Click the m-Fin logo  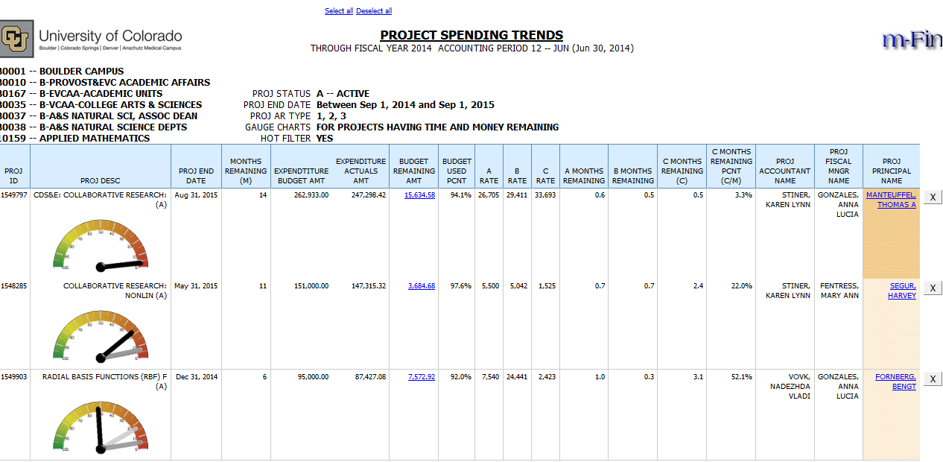pos(912,39)
